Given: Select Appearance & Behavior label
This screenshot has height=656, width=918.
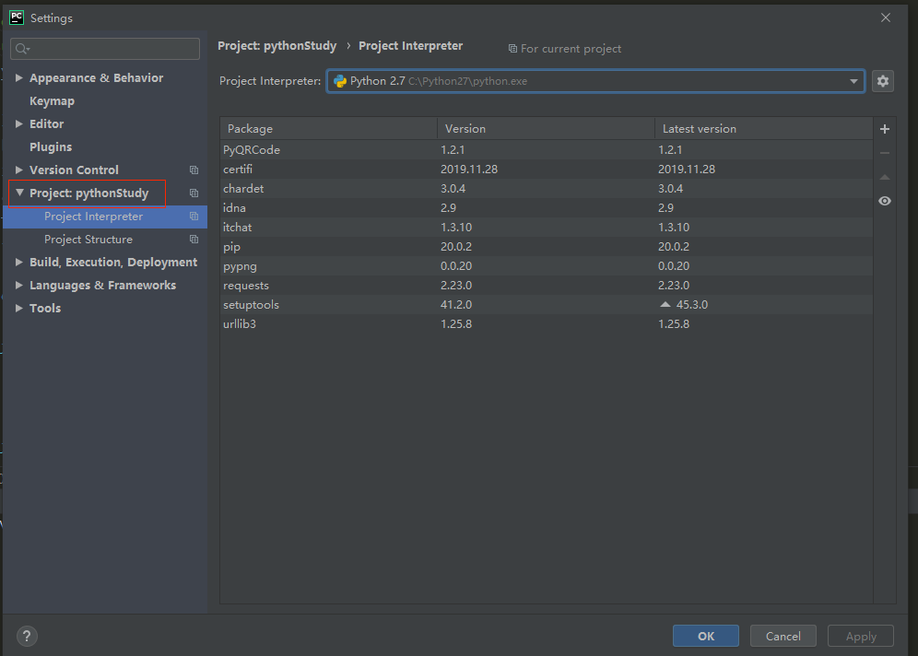Looking at the screenshot, I should coord(97,77).
